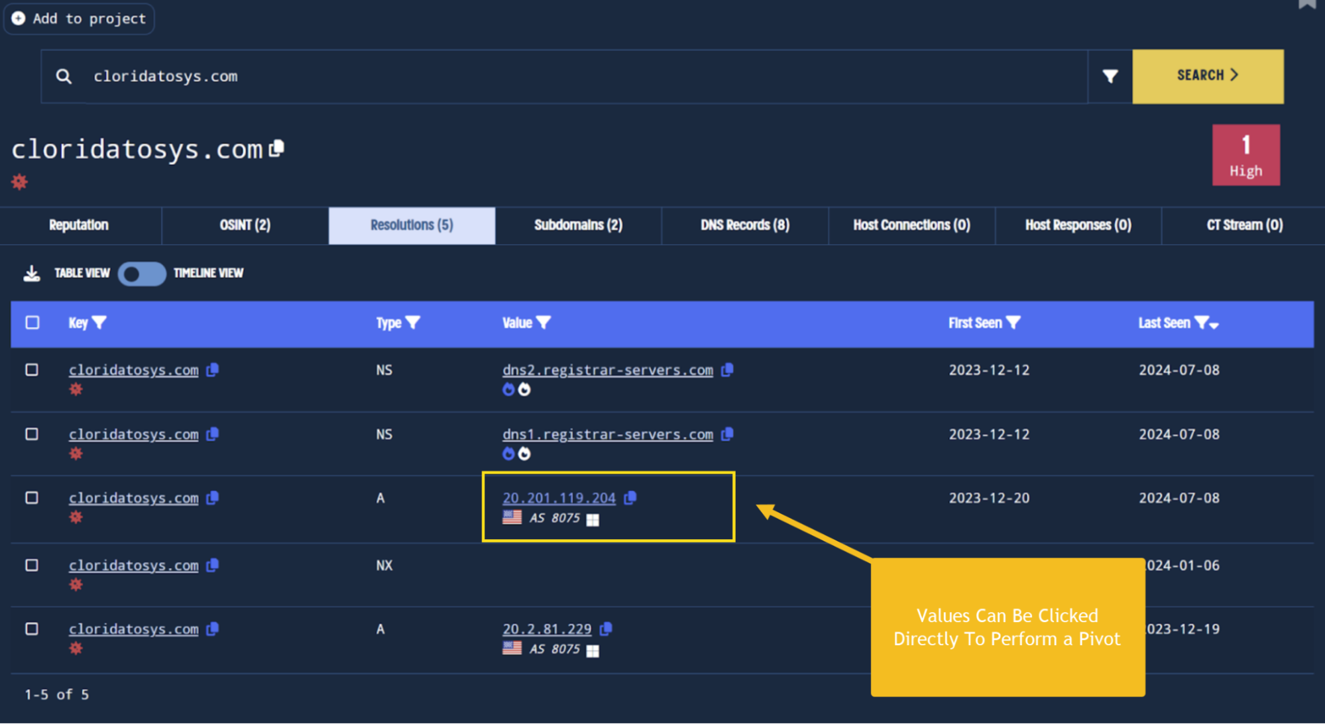Filter the First Seen column
The image size is (1325, 724).
point(1013,323)
